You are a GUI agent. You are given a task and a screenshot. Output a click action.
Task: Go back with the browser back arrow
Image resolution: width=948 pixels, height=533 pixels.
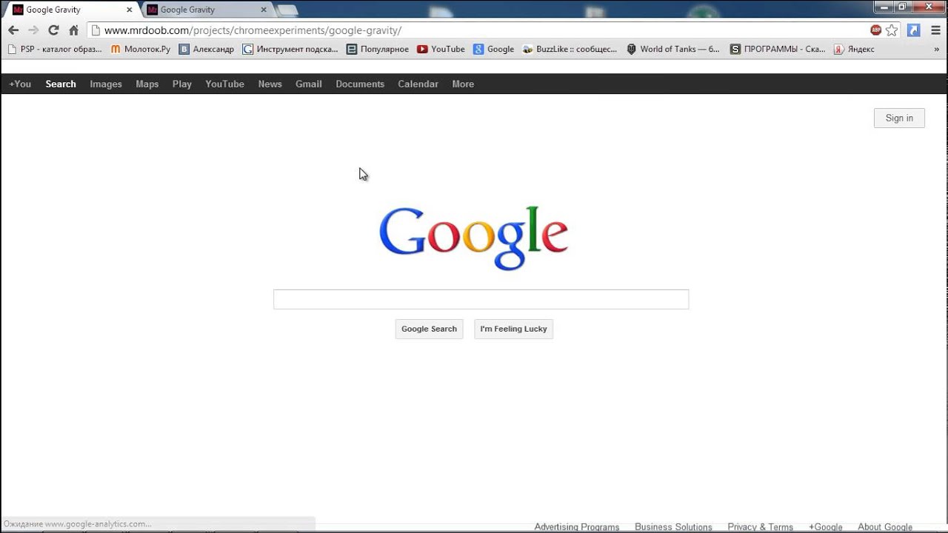coord(13,30)
